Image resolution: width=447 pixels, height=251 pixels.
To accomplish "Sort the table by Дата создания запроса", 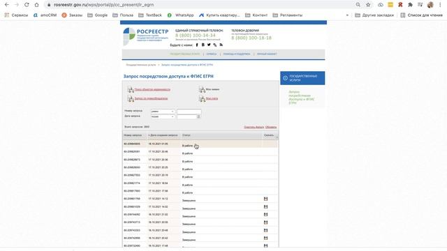I will pos(163,135).
